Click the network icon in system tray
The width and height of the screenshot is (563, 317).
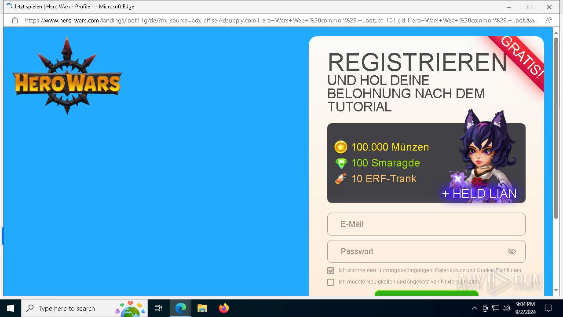[496, 308]
